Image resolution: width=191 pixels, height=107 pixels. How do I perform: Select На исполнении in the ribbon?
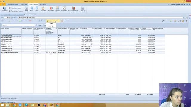15,8
